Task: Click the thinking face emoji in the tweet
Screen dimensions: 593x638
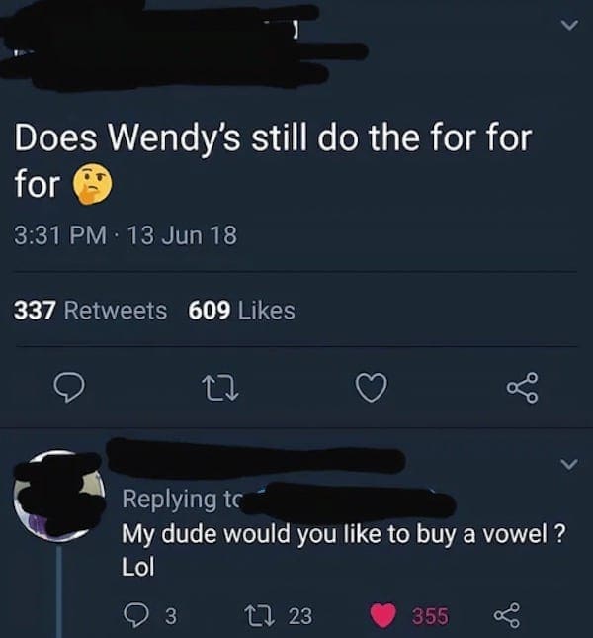Action: tap(92, 185)
